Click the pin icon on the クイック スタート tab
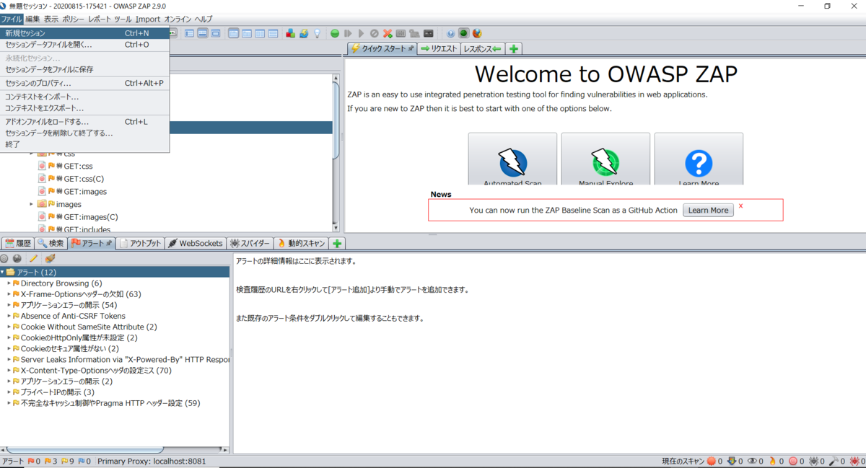This screenshot has width=866, height=468. click(411, 49)
